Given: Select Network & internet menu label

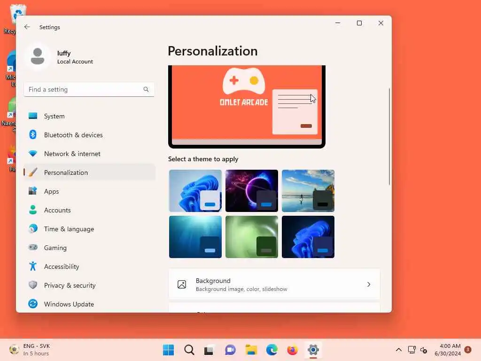Looking at the screenshot, I should [72, 154].
